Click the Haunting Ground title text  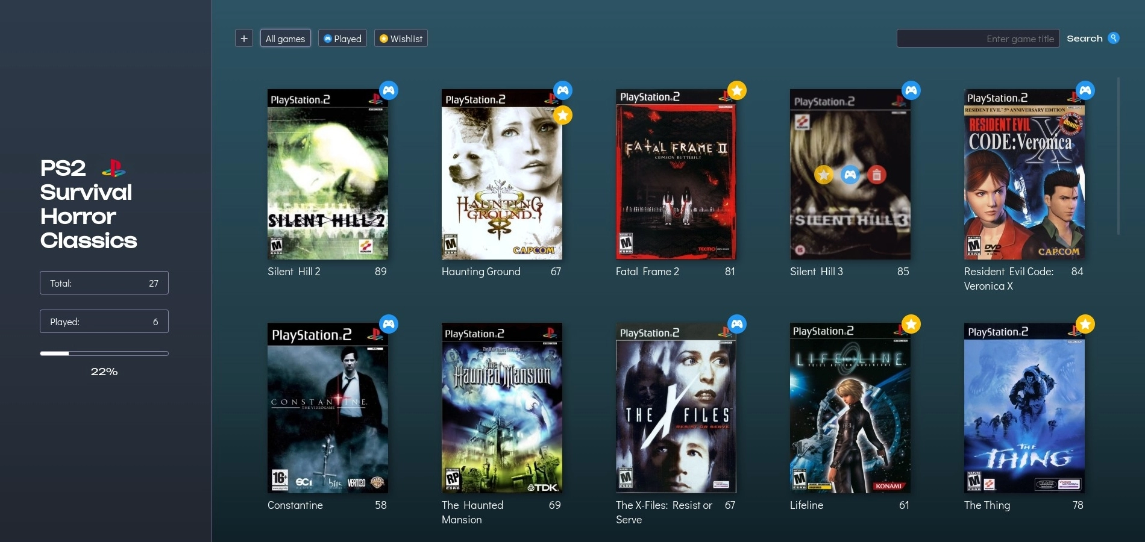coord(481,272)
